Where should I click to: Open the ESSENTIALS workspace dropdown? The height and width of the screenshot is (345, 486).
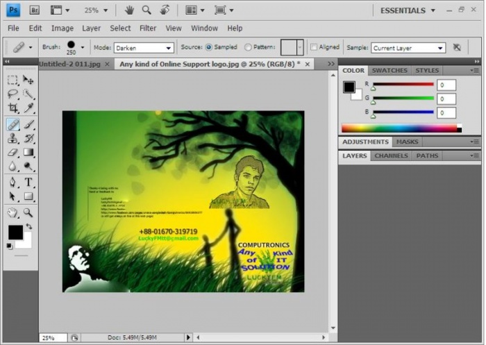(x=408, y=10)
